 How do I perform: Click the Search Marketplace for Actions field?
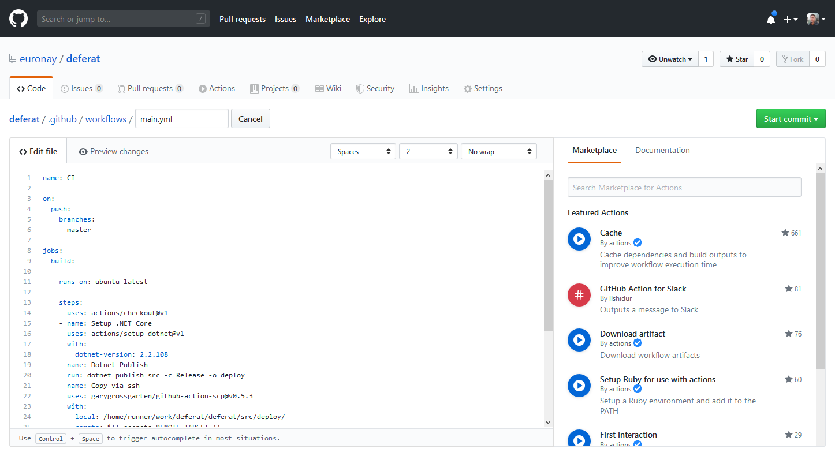click(684, 187)
